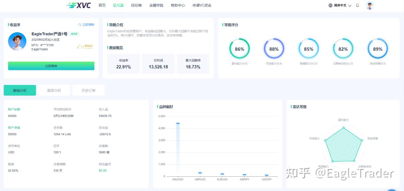Open the 帮助中心 menu item
The width and height of the screenshot is (404, 191).
178,5
